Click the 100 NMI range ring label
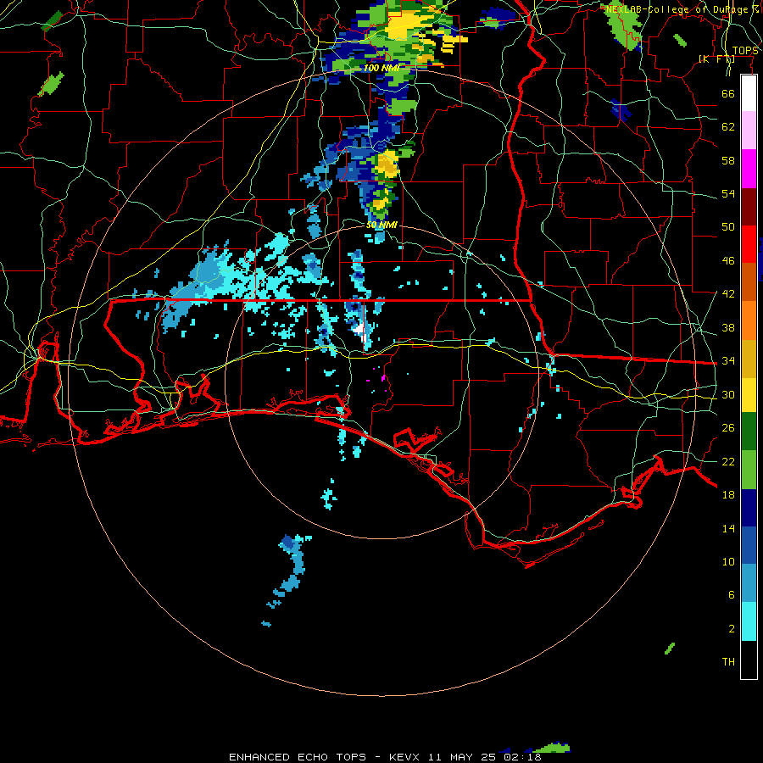The height and width of the screenshot is (763, 763). pos(381,68)
